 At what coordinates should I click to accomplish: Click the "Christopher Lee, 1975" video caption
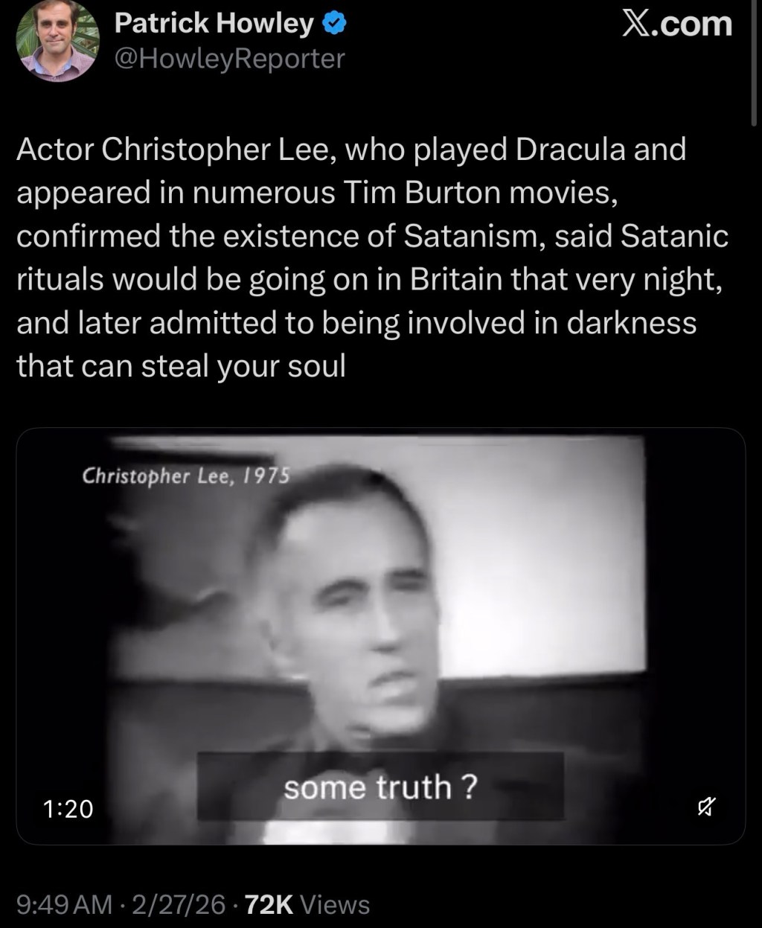tap(185, 475)
